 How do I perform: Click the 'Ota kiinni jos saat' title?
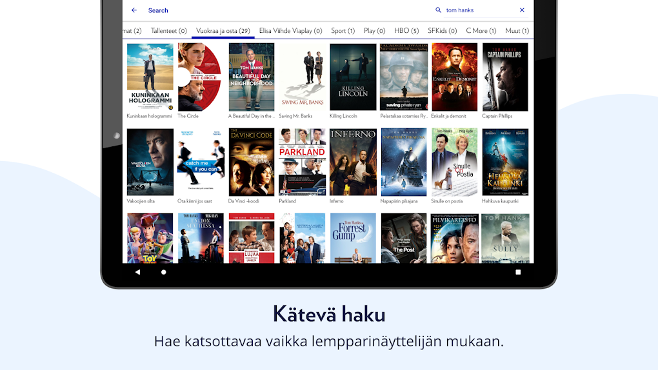pos(195,201)
